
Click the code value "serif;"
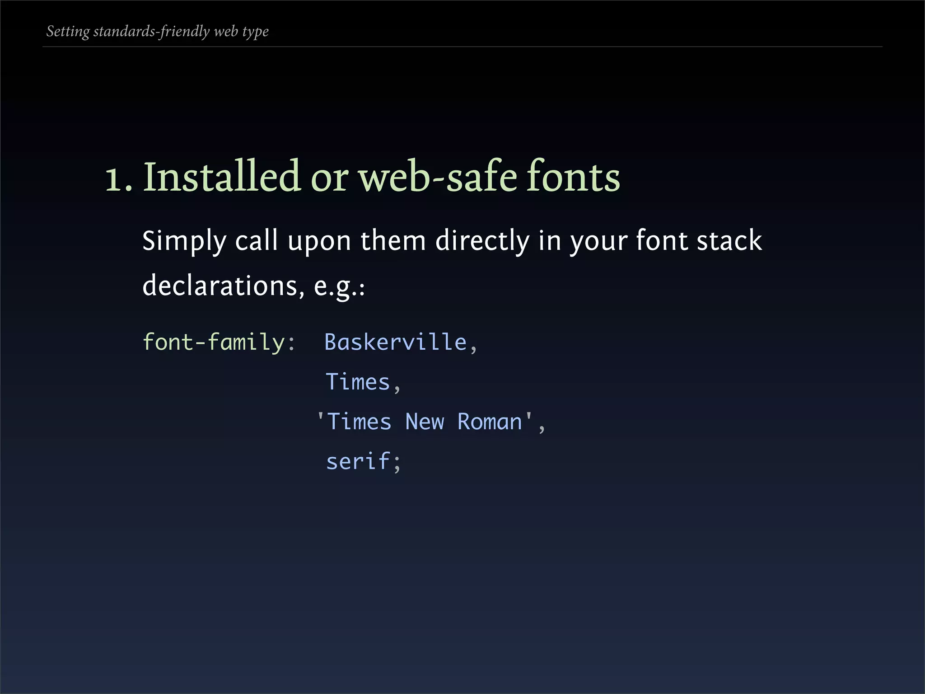click(x=363, y=462)
